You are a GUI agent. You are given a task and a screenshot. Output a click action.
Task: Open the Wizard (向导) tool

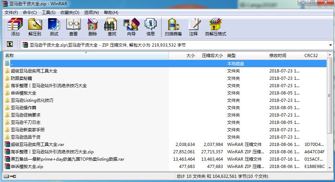tap(131, 27)
